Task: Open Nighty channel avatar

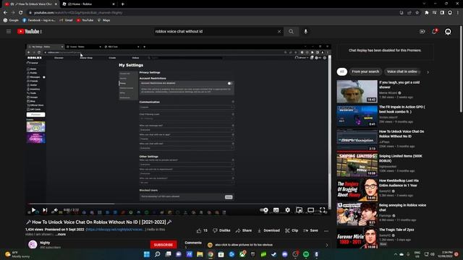Action: tap(33, 244)
